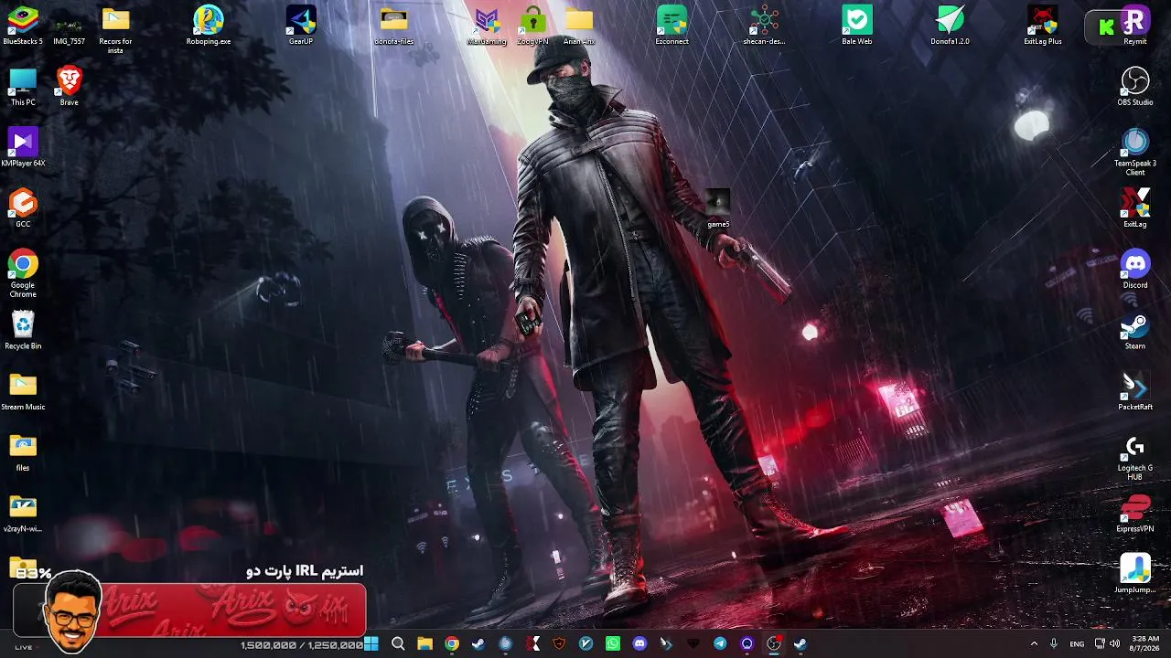
Task: Expand the hidden system tray icons
Action: point(1034,643)
